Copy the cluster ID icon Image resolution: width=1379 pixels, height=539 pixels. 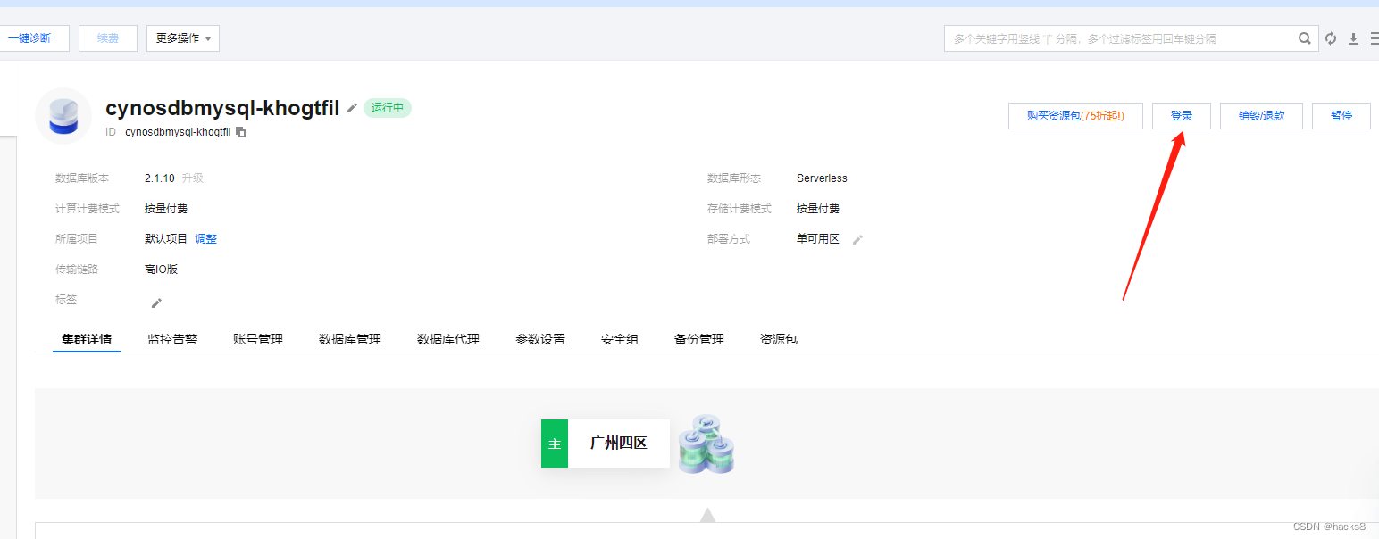pos(241,132)
